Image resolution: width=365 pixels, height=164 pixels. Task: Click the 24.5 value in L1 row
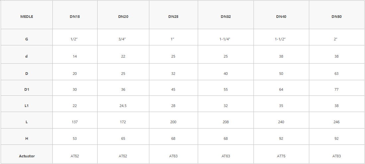coord(123,106)
